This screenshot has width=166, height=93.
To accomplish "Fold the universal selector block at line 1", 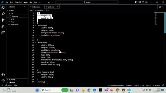I will coord(36,13).
